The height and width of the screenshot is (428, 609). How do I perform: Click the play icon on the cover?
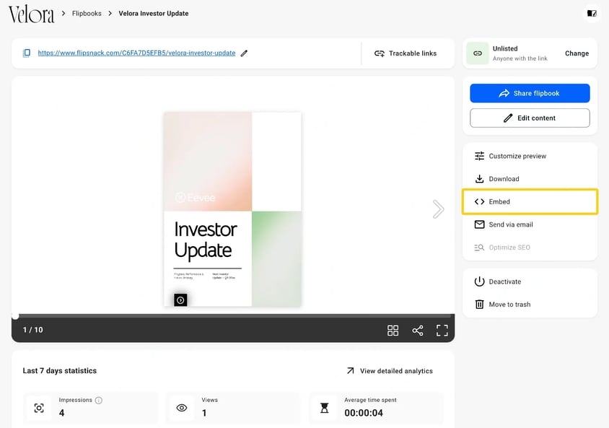coord(180,300)
